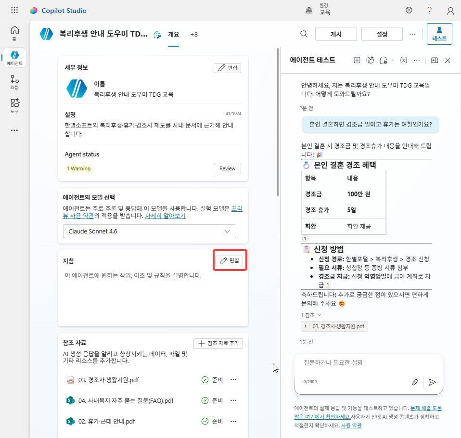This screenshot has height=438, width=461.
Task: Open the 사용 약관 link
Action: (351, 425)
